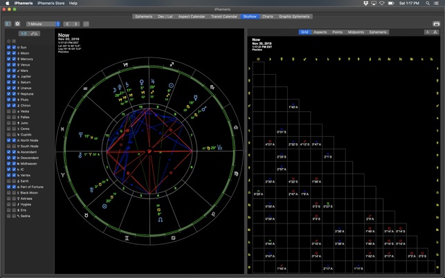
Task: Open the 1 Minute interval dropdown
Action: [43, 24]
